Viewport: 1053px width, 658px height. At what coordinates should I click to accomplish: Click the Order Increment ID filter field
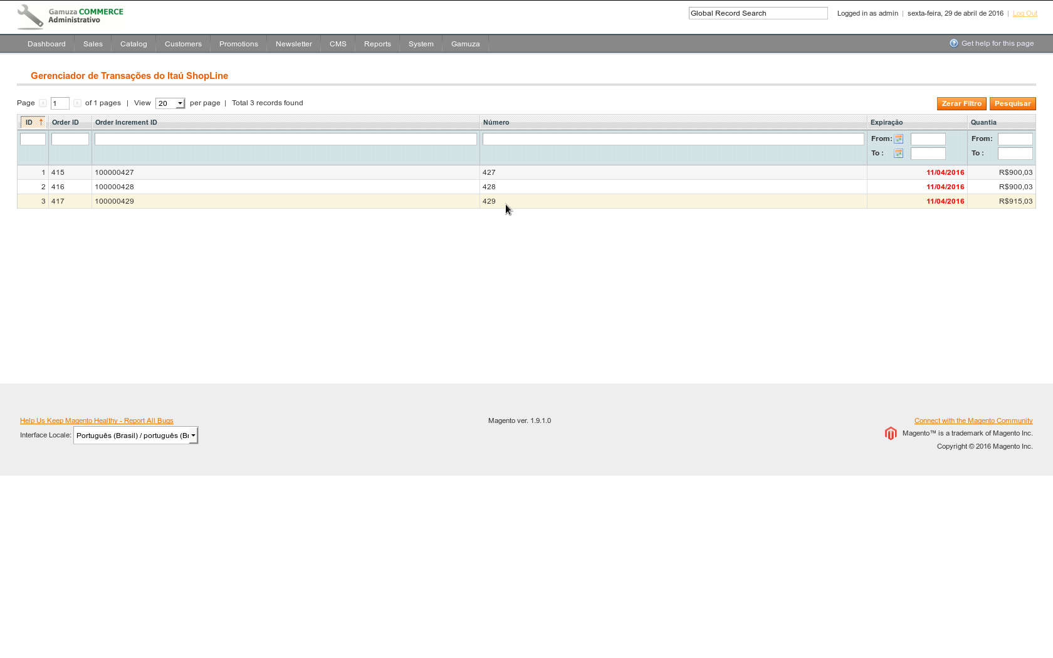tap(286, 139)
